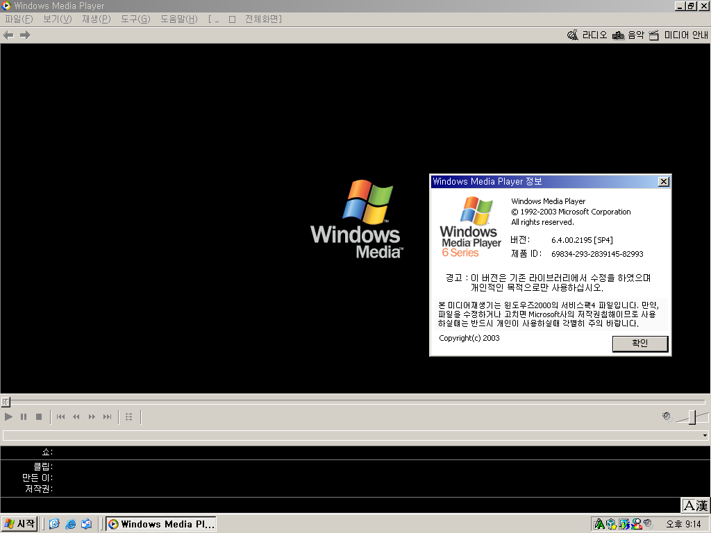Click the product ID 69834-293-2839145-82993
711x533 pixels.
tap(597, 254)
